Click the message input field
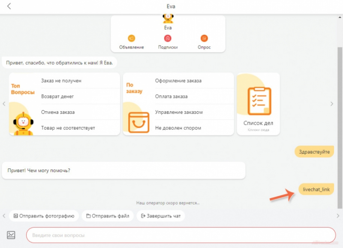The image size is (343, 248). (x=181, y=235)
